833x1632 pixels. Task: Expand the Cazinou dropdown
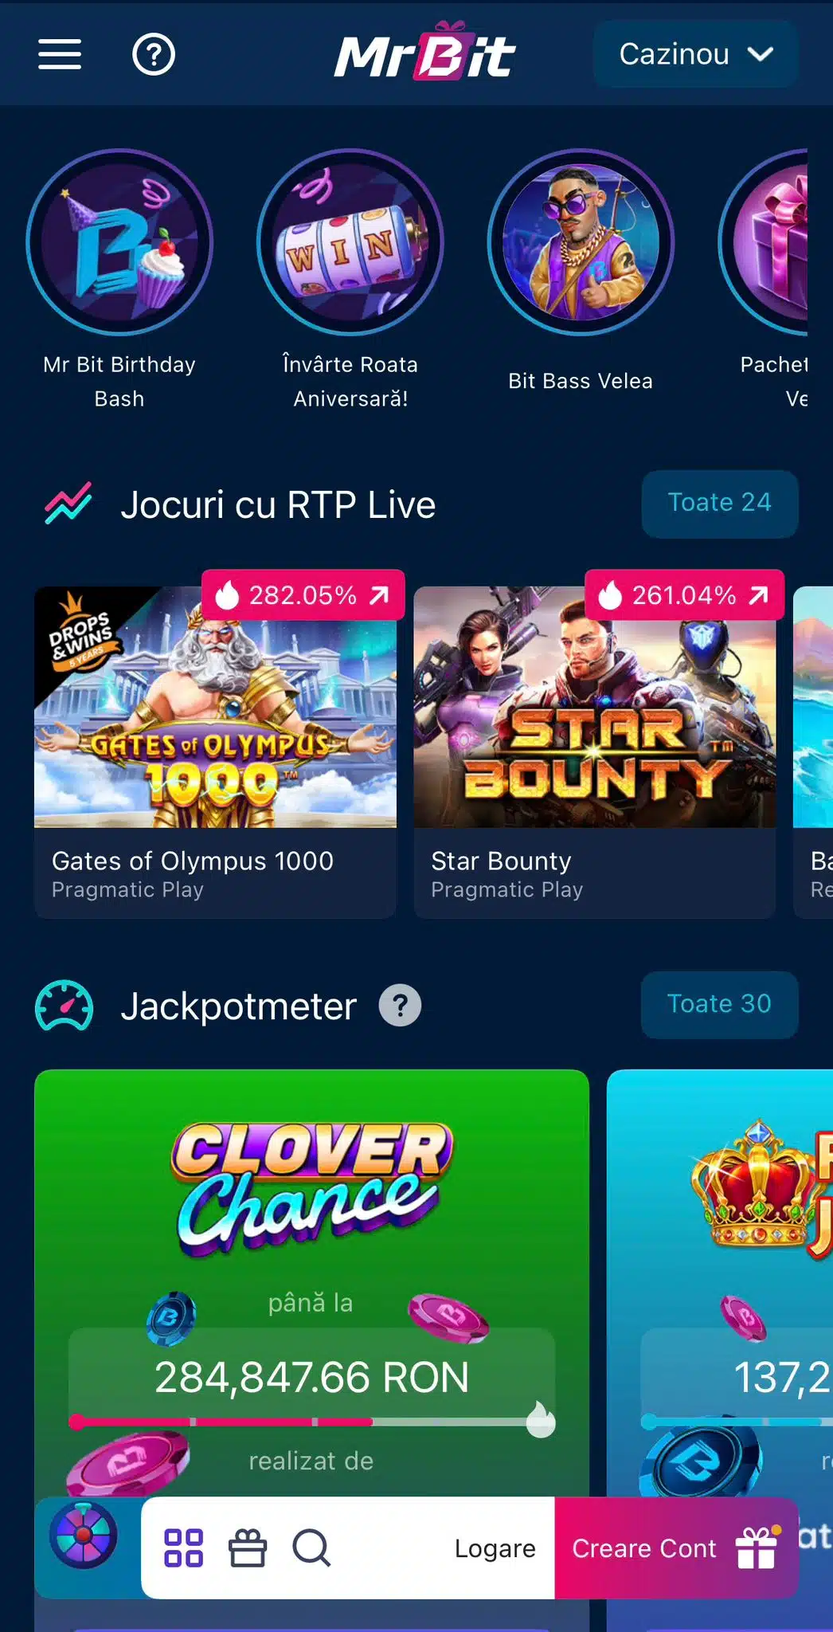coord(695,54)
